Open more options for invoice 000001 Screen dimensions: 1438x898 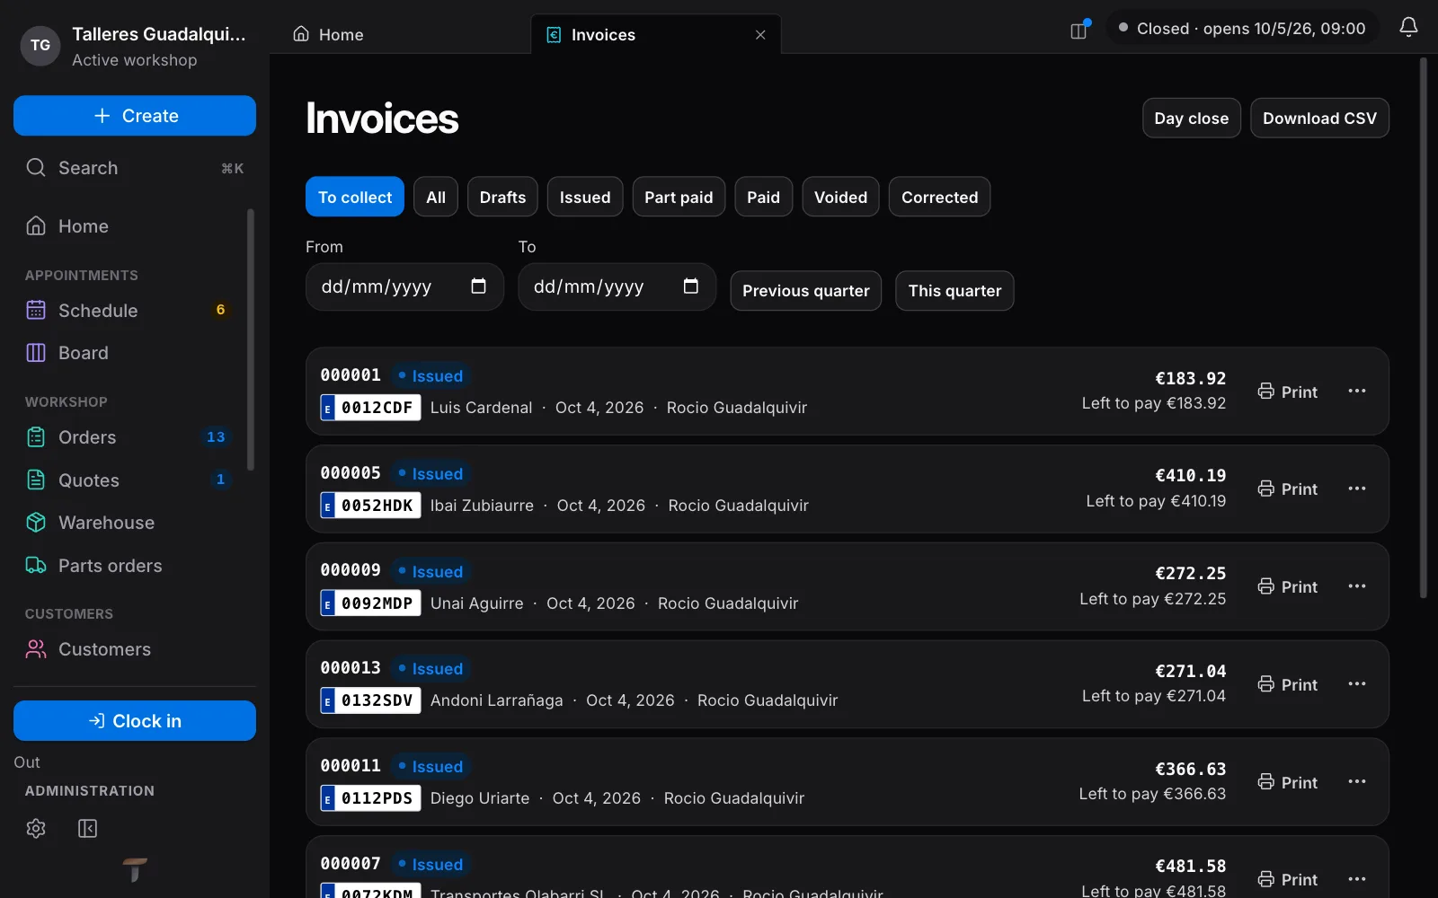click(x=1357, y=392)
